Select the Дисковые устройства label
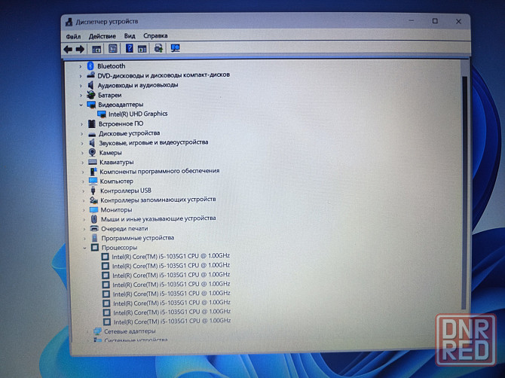 pos(129,133)
